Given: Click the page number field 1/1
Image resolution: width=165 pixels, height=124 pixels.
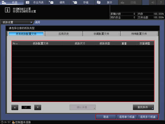Looking at the screenshot, I should 26,107.
